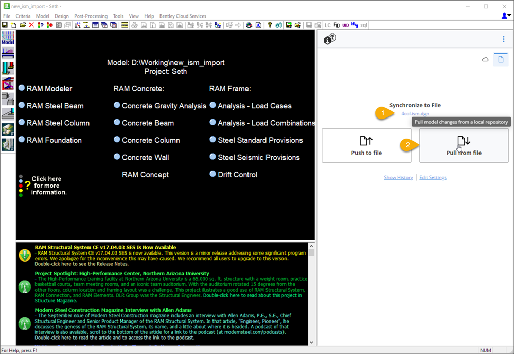Click the 'Click here for more information' help item
The height and width of the screenshot is (354, 514).
click(x=43, y=186)
